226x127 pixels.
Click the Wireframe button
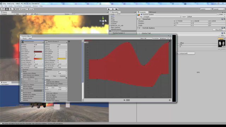tap(163, 38)
